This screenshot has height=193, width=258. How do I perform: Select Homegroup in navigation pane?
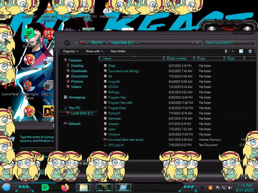pyautogui.click(x=77, y=97)
